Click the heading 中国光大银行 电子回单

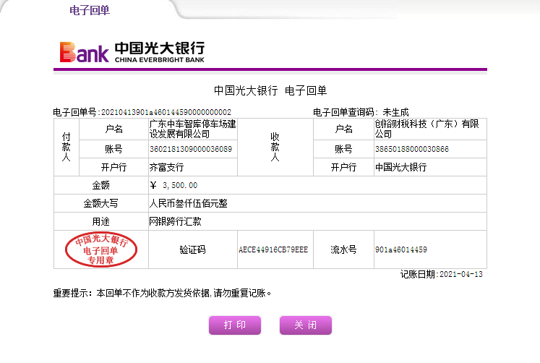pyautogui.click(x=270, y=90)
